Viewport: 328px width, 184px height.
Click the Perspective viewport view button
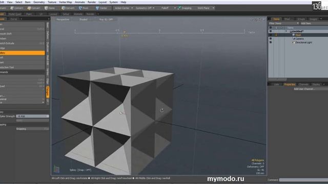click(63, 19)
